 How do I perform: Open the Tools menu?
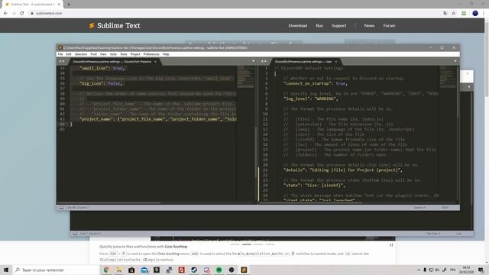(124, 54)
